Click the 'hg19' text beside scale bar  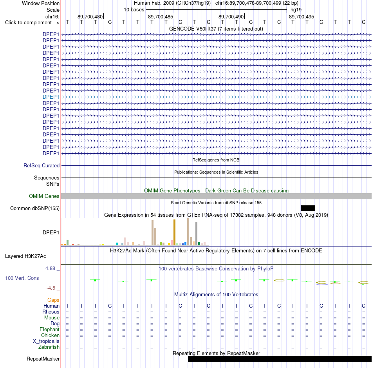click(x=296, y=10)
